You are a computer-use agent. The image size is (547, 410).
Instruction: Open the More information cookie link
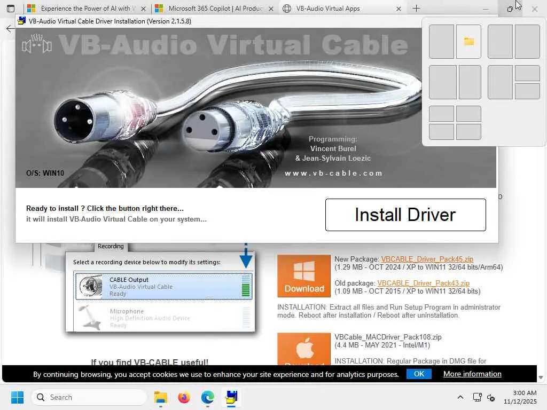(472, 374)
